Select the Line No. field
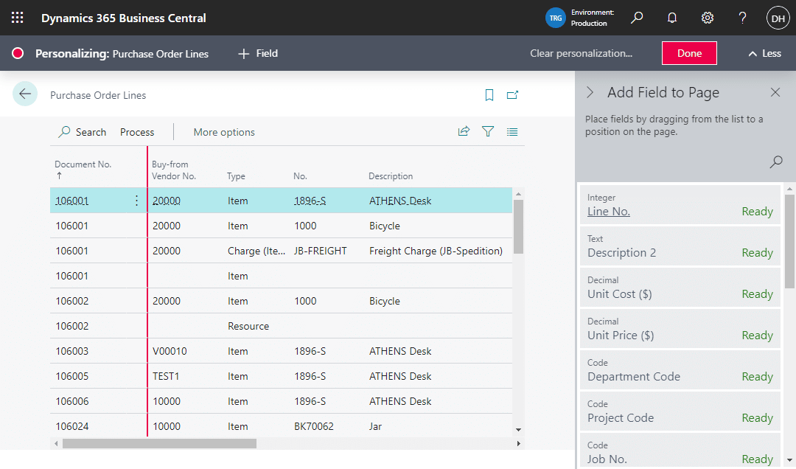This screenshot has width=796, height=469. (680, 205)
